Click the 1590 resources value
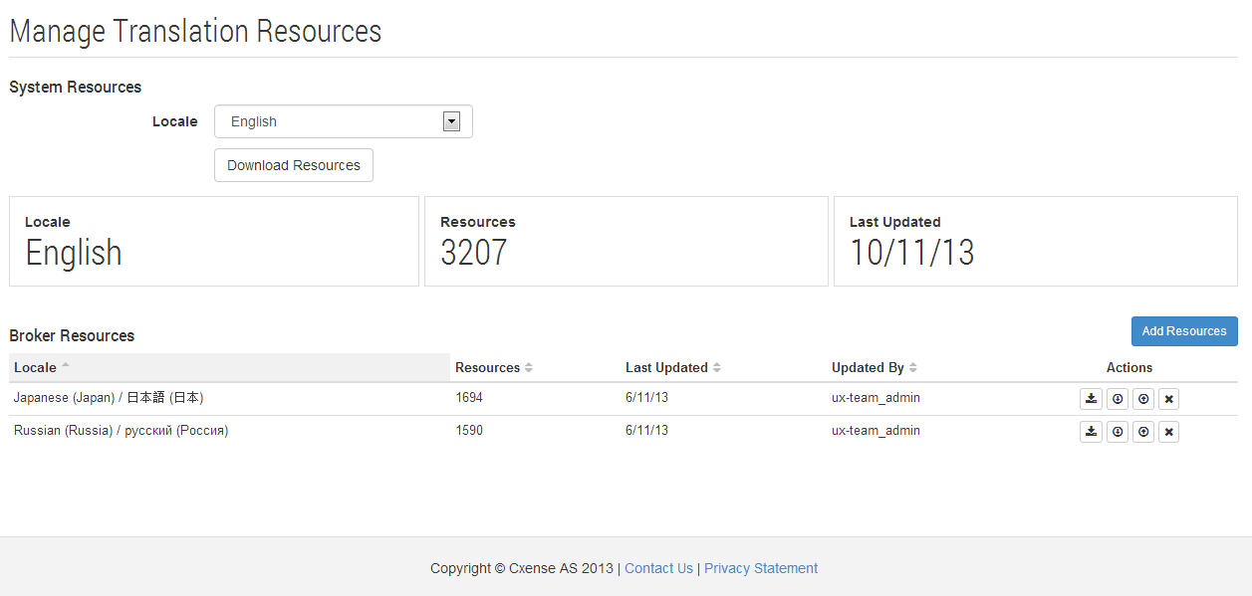Image resolution: width=1252 pixels, height=596 pixels. click(x=469, y=431)
